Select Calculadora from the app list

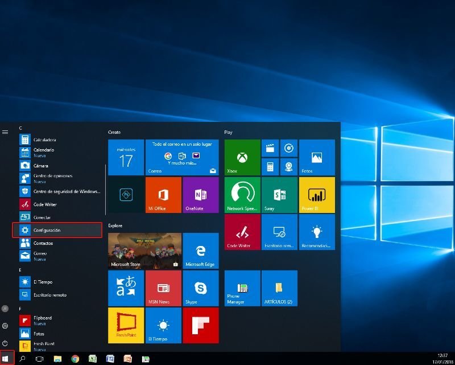click(x=44, y=140)
